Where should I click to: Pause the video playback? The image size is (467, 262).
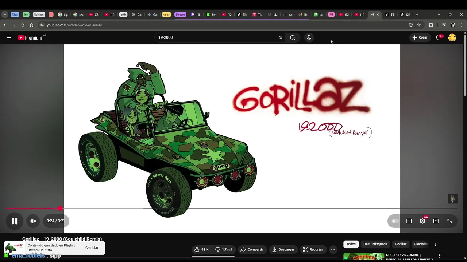[15, 221]
